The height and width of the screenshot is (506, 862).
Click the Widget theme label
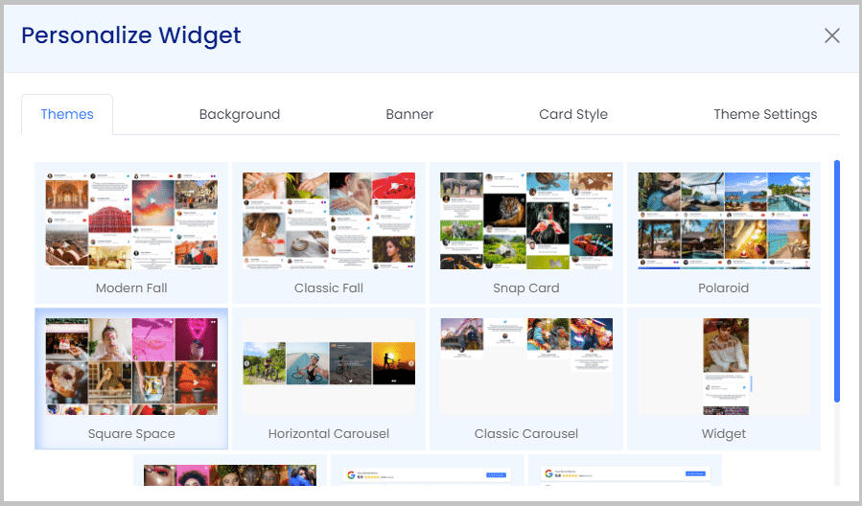click(x=724, y=433)
